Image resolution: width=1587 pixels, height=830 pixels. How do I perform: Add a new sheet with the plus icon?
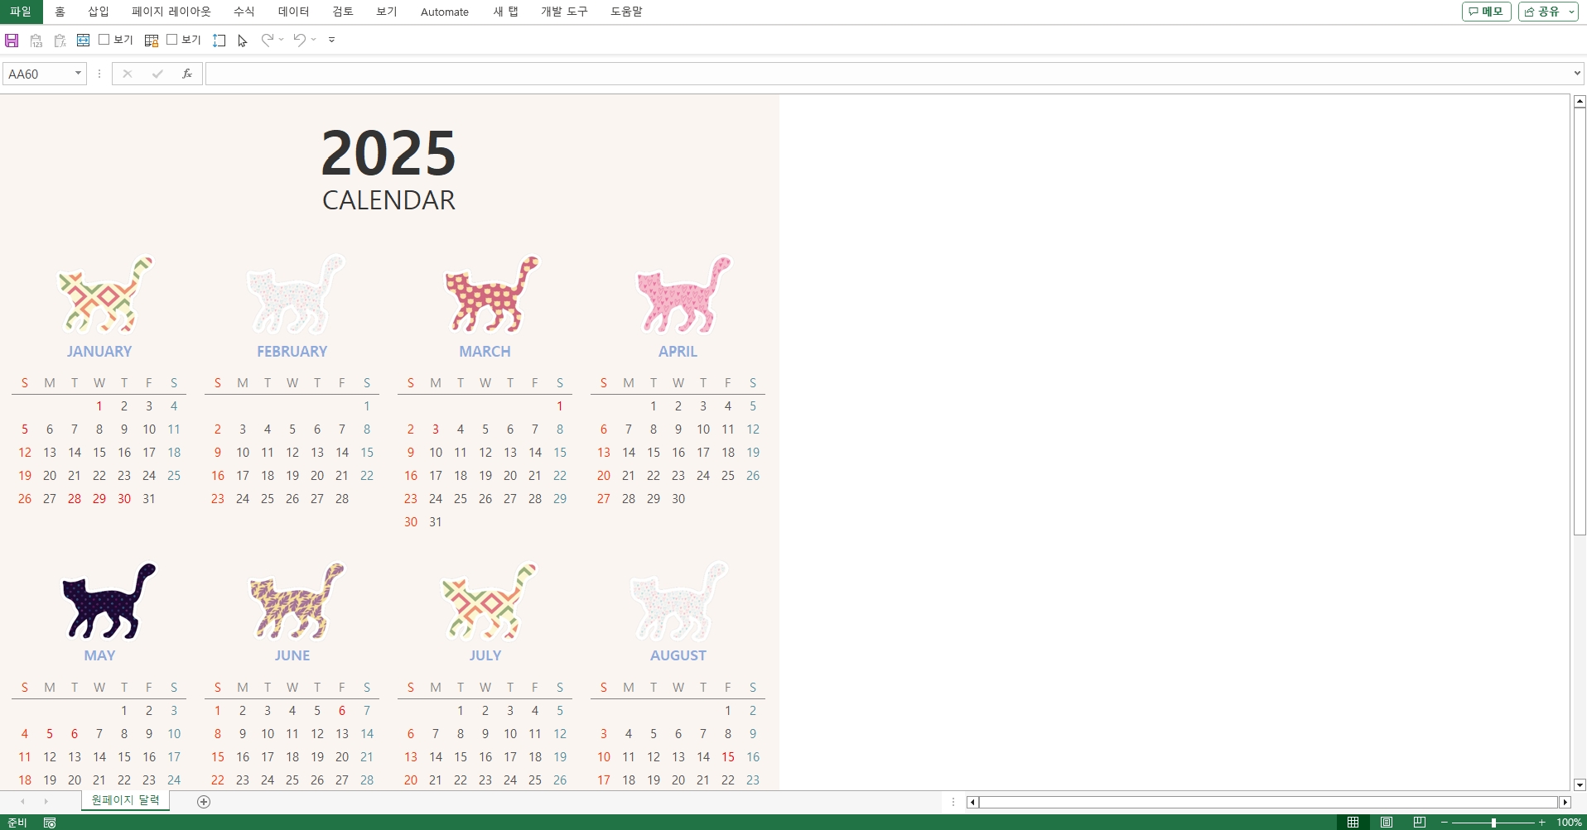pyautogui.click(x=204, y=802)
